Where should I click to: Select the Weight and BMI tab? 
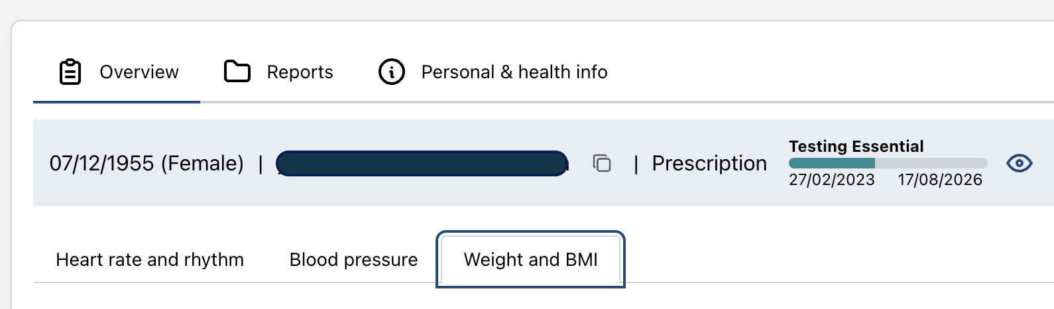[530, 259]
